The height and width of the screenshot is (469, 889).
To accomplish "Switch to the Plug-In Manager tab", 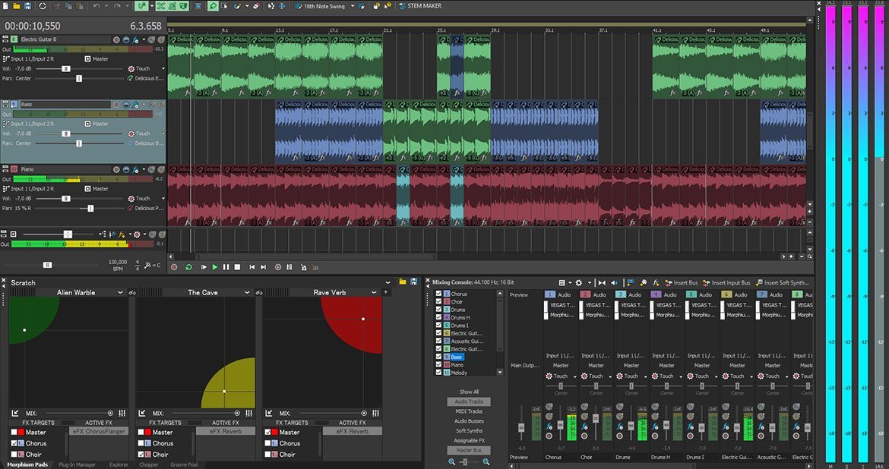I will pyautogui.click(x=80, y=464).
